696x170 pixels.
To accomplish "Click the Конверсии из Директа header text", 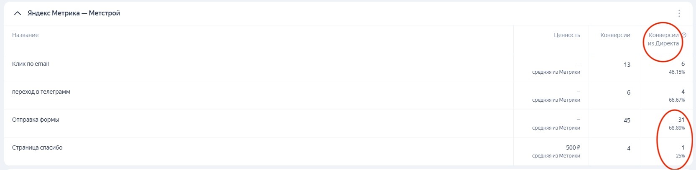I will (663, 39).
